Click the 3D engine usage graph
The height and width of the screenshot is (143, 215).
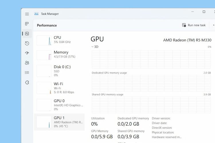click(x=151, y=59)
